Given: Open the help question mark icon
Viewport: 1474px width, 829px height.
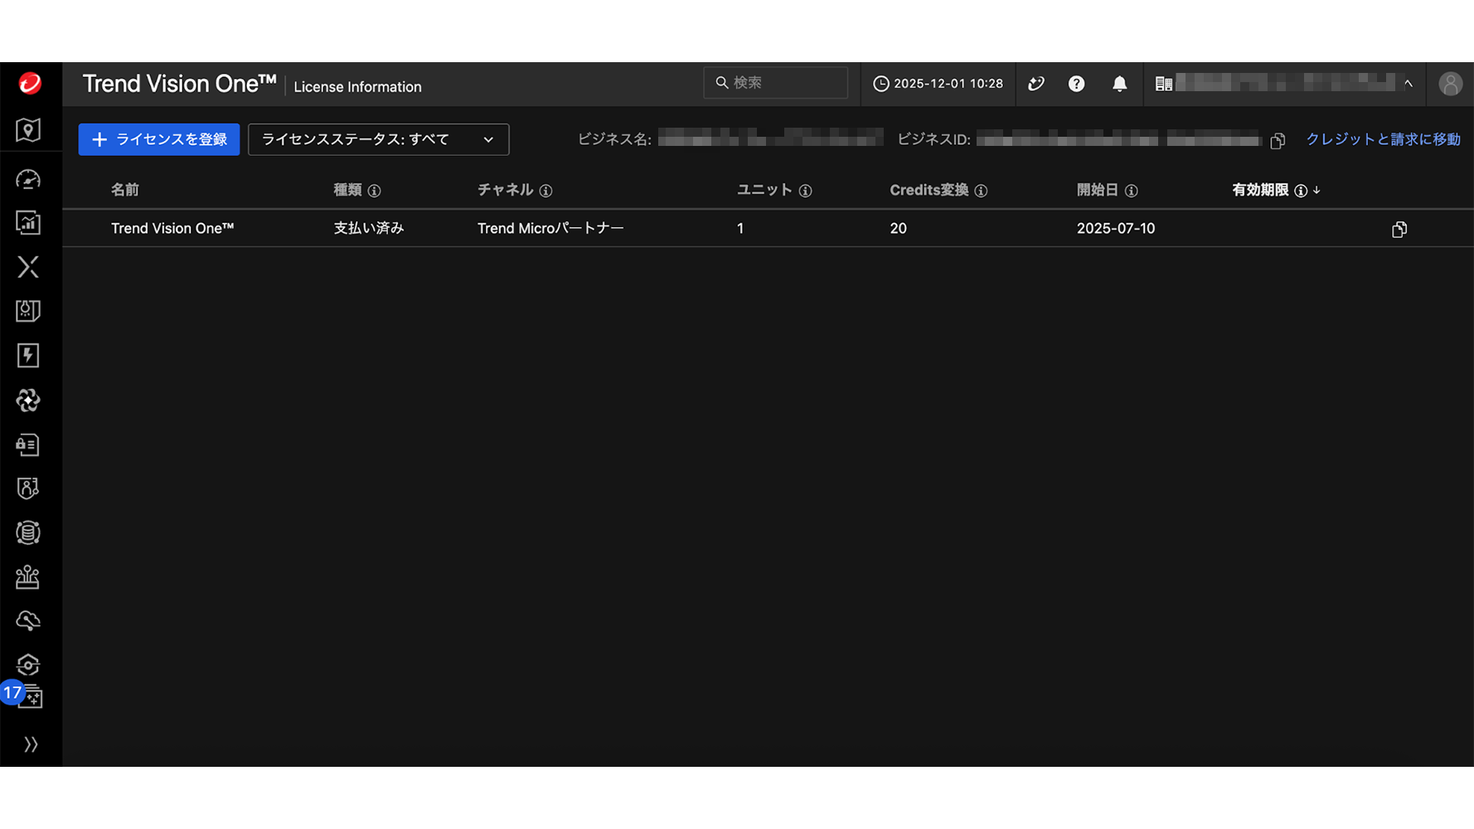Looking at the screenshot, I should pos(1076,84).
